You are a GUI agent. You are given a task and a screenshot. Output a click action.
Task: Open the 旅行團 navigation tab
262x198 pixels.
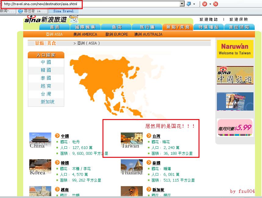coord(147,27)
